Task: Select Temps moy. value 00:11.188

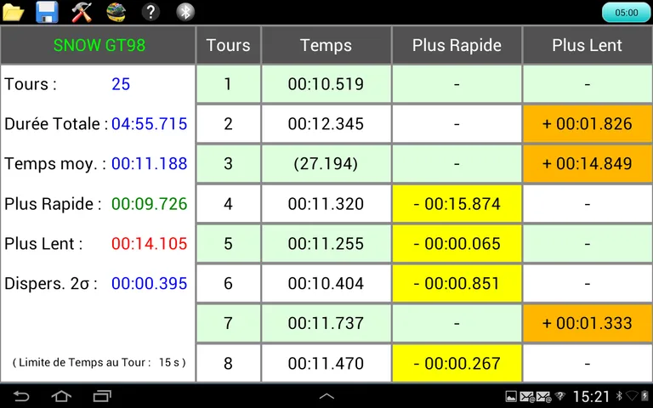Action: [x=149, y=163]
